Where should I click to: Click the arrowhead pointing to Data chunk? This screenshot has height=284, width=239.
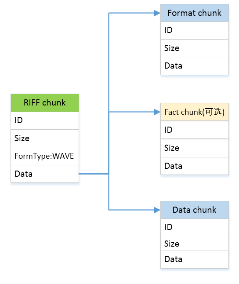pyautogui.click(x=157, y=210)
